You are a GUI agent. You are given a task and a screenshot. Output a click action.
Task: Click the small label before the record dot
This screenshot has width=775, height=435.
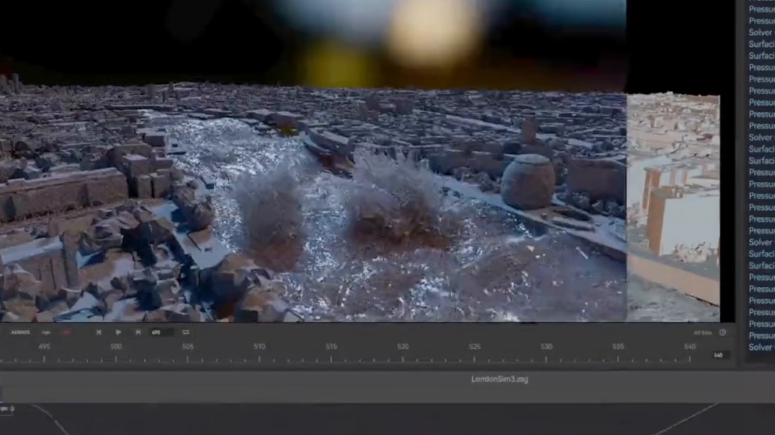click(x=46, y=332)
